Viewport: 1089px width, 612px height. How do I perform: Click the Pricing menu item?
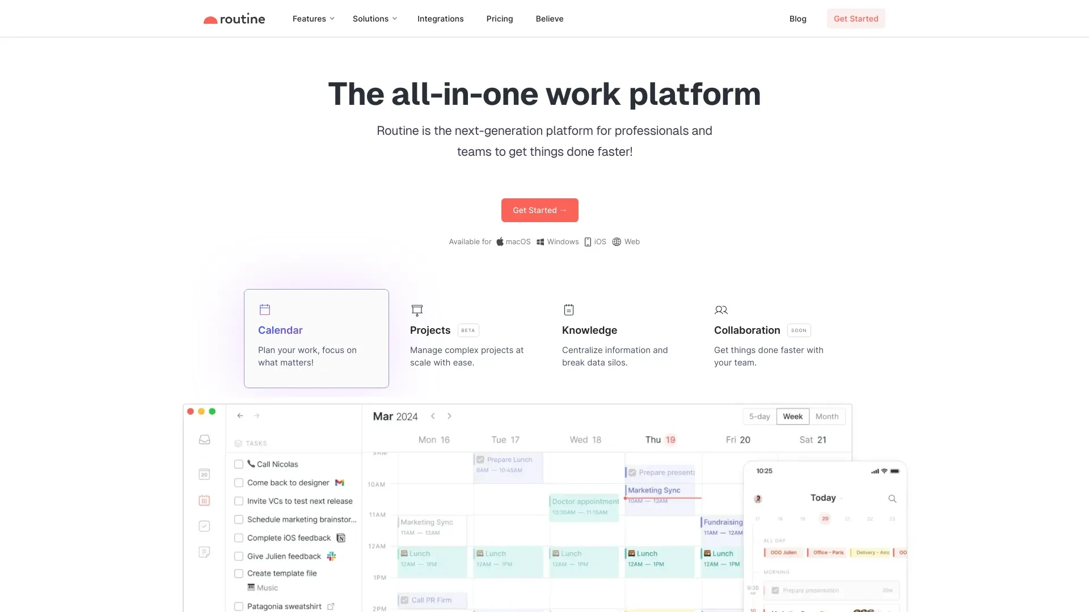tap(499, 18)
